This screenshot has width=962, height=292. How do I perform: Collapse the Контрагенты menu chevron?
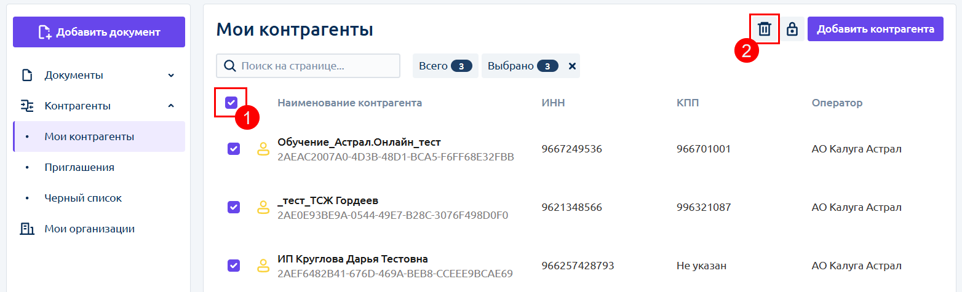click(x=171, y=106)
